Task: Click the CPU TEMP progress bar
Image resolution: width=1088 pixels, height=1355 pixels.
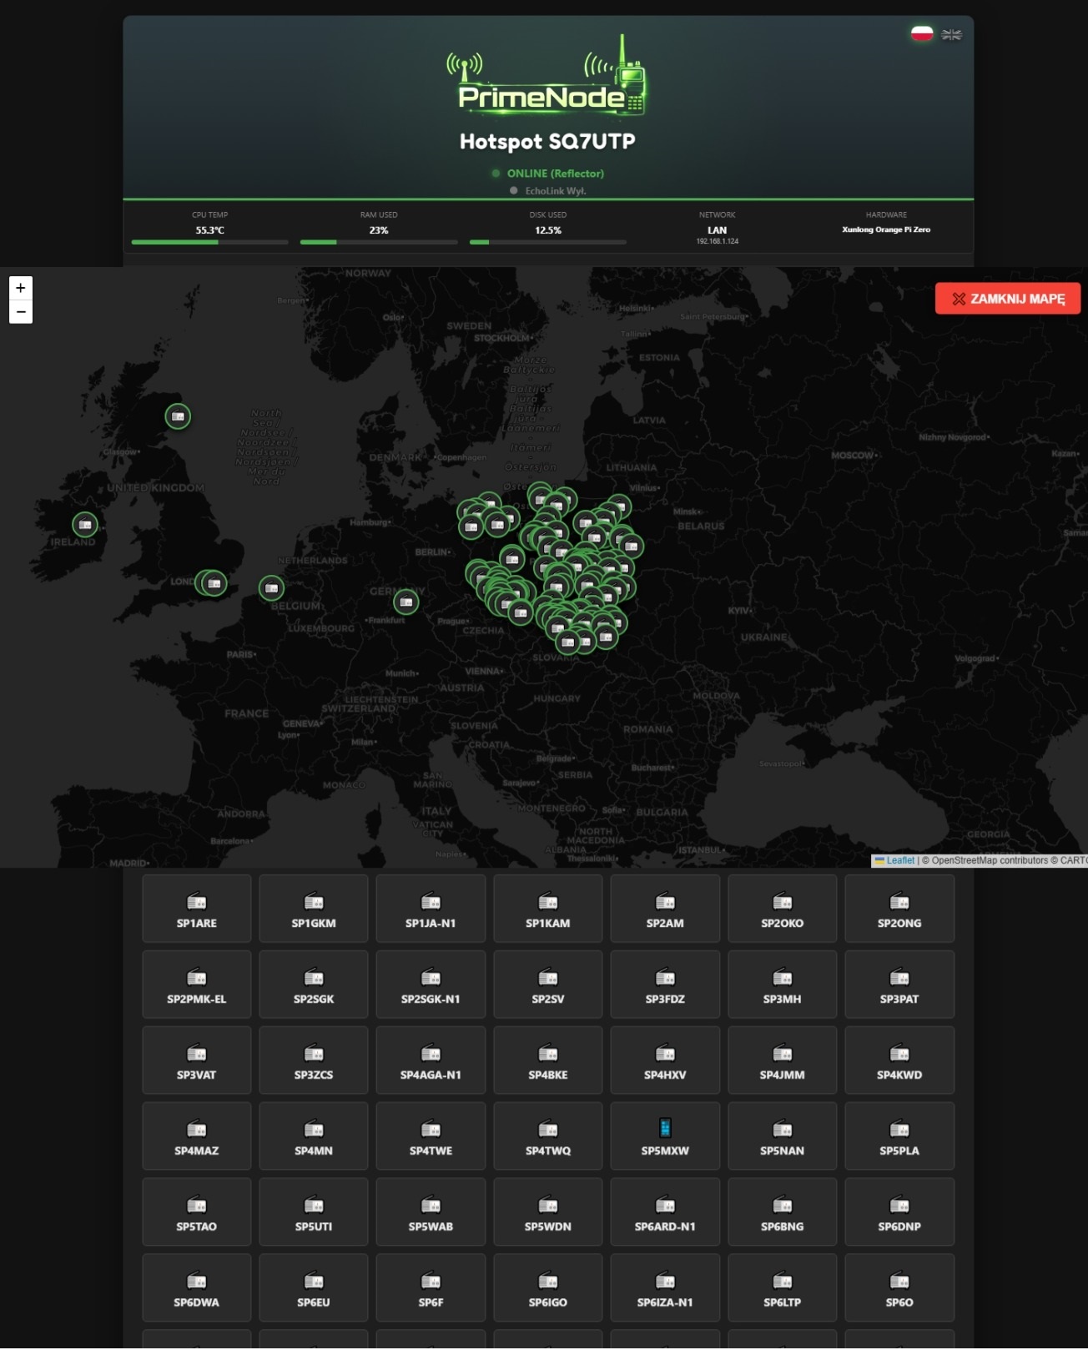Action: click(x=209, y=242)
